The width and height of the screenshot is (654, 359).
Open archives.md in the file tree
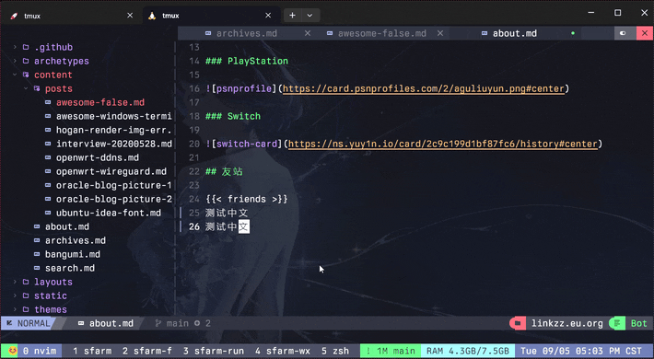coord(76,240)
